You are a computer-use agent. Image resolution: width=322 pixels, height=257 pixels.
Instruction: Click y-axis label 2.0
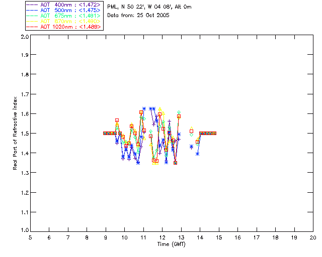(25, 37)
